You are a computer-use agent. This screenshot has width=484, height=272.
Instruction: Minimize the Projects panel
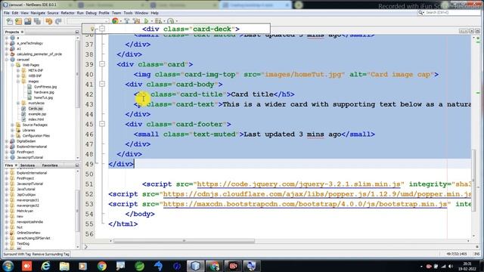coord(77,32)
